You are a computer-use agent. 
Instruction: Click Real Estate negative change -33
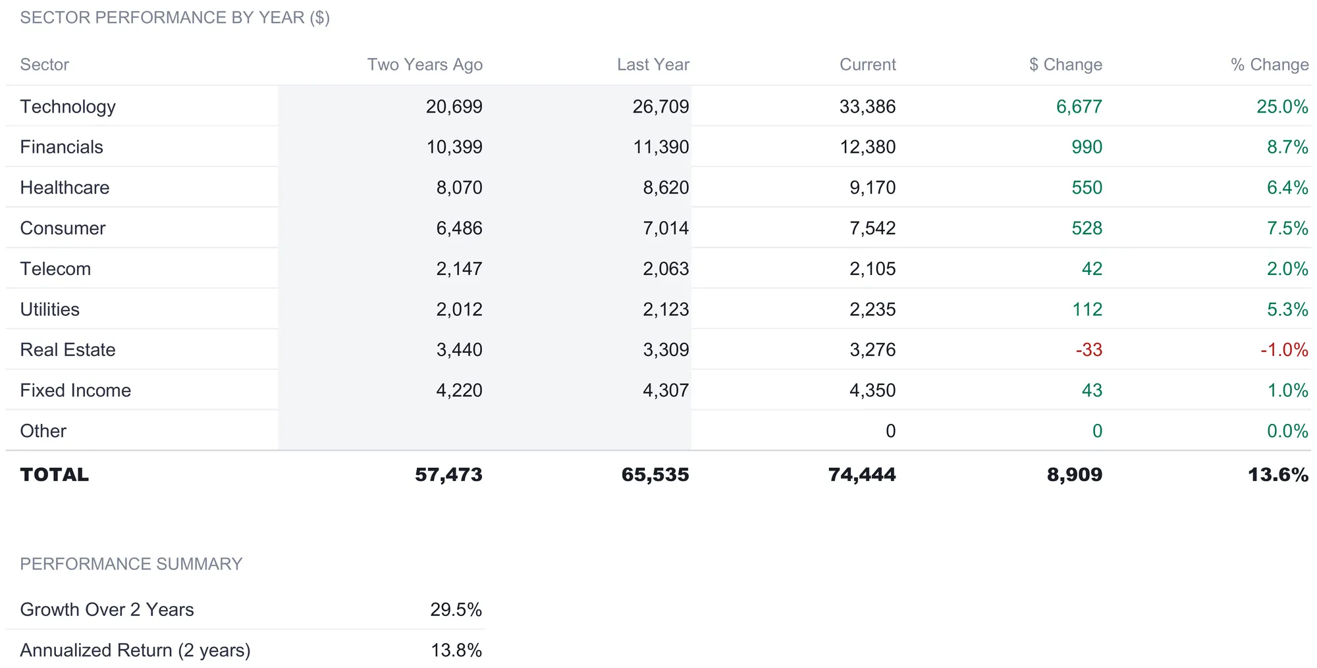1089,349
